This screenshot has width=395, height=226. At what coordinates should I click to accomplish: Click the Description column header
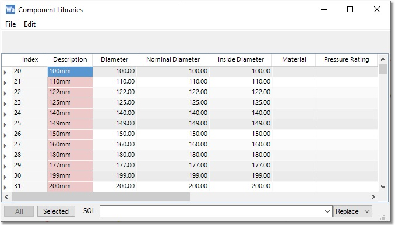point(70,59)
